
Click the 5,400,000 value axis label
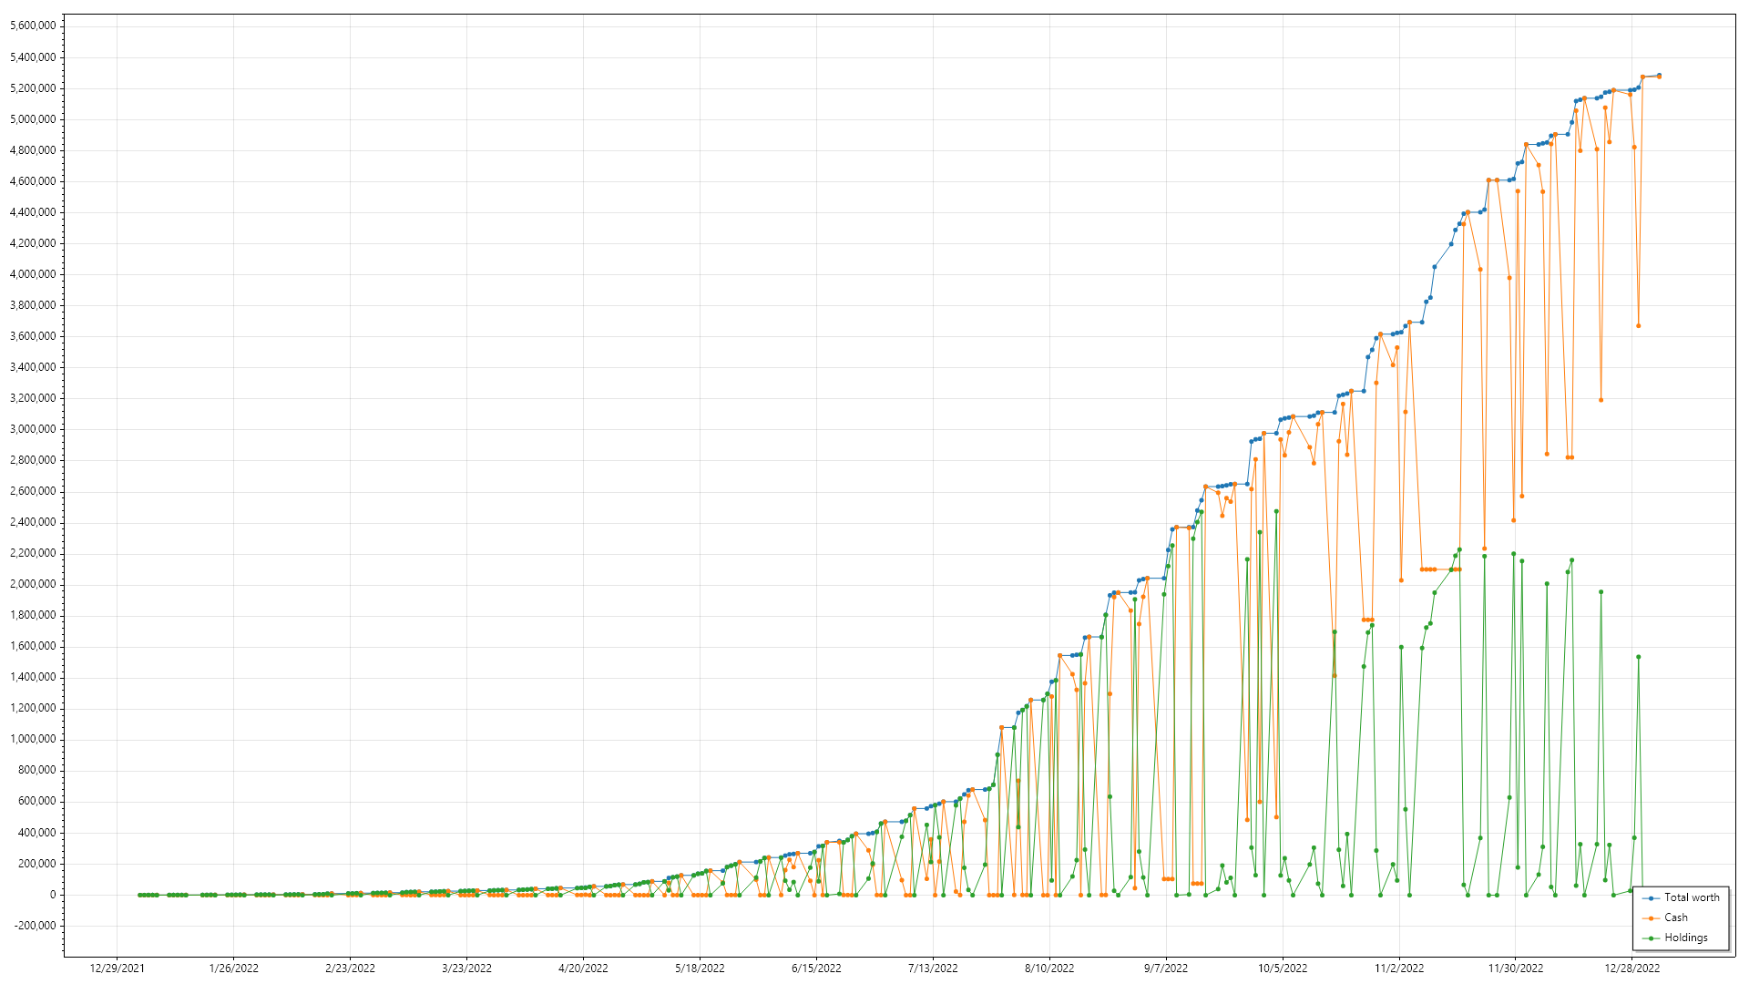33,57
